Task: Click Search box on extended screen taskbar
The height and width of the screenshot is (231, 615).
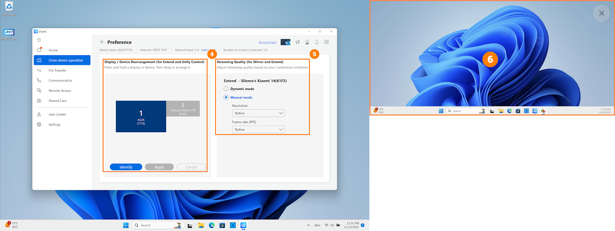Action: [x=466, y=111]
